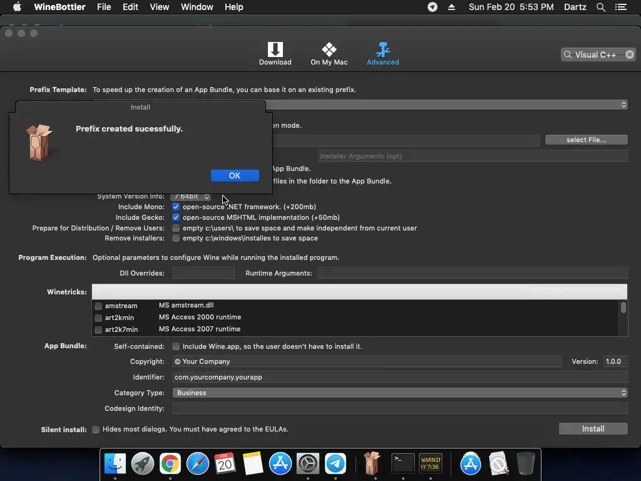Open Terminal from the Dock

click(403, 463)
